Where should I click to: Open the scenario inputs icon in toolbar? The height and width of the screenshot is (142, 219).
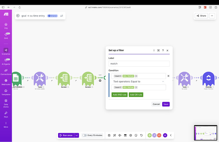(125, 135)
